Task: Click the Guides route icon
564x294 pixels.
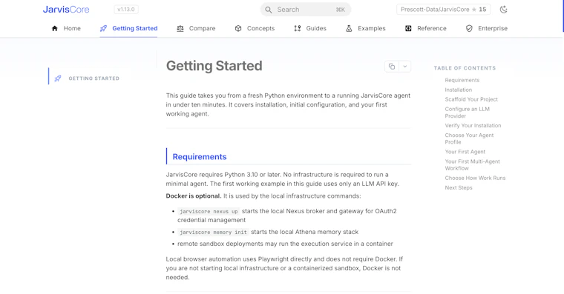Action: tap(298, 28)
